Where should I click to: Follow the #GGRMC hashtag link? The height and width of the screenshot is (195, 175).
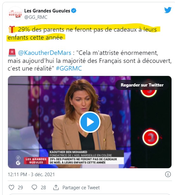(69, 68)
